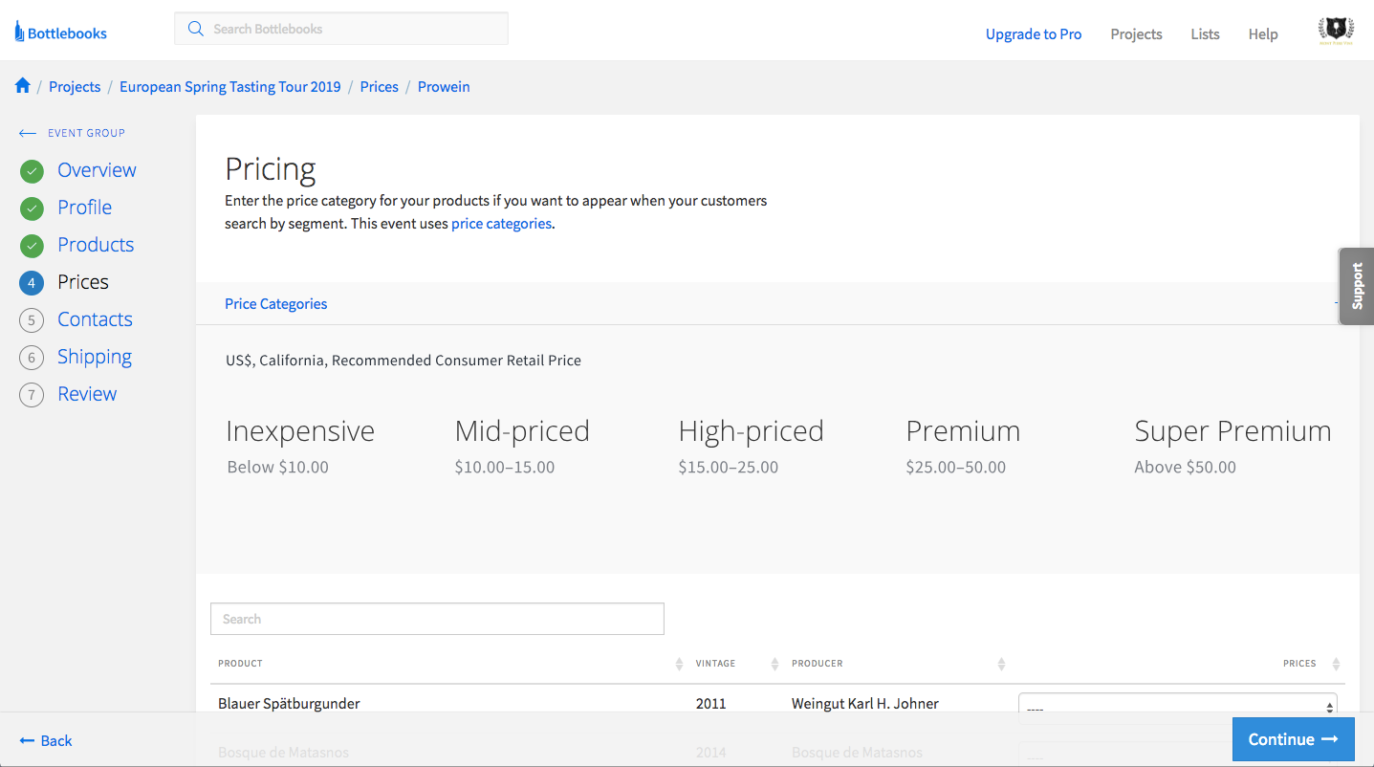Open the Support side tab
Screen dimensions: 1374x767
click(x=1357, y=286)
